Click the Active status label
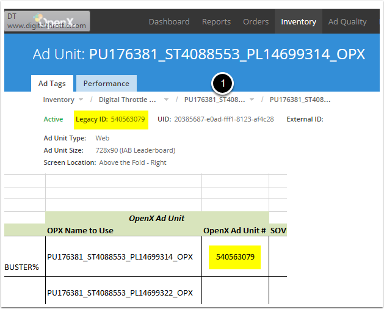The image size is (384, 309). tap(53, 119)
